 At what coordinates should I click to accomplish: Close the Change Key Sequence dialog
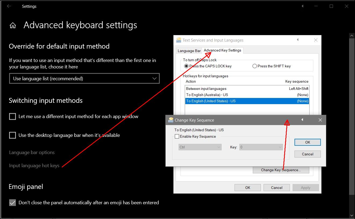(320, 120)
